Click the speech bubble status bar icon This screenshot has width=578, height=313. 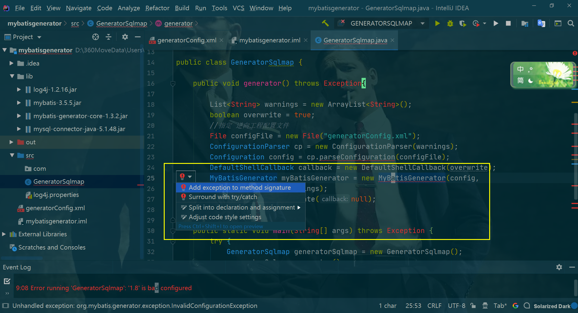(x=527, y=305)
